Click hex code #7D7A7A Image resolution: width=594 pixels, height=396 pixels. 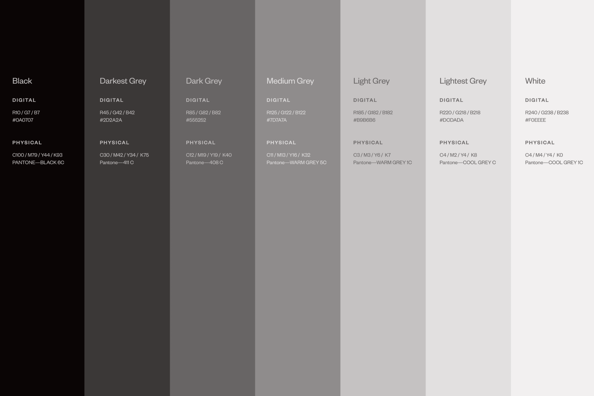click(x=277, y=120)
